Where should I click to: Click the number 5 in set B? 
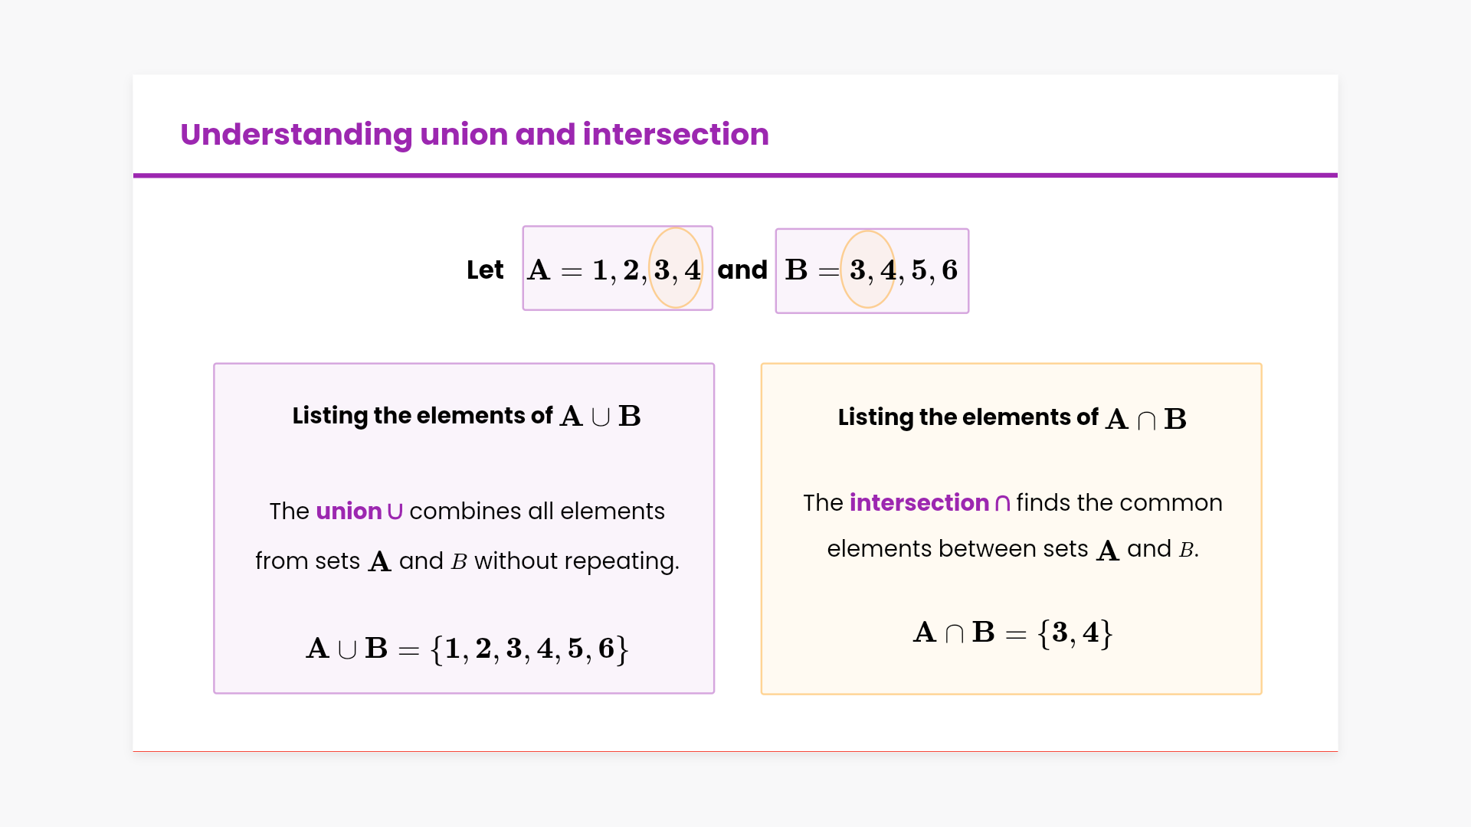pos(919,270)
